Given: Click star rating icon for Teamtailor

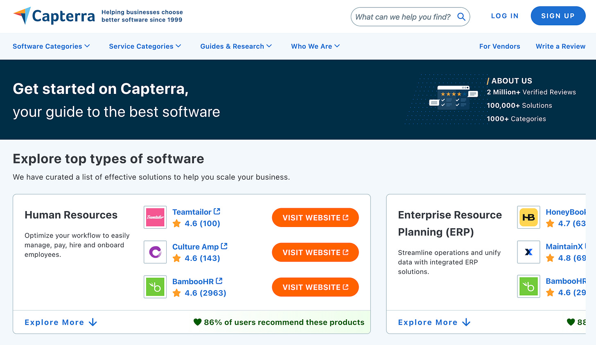Looking at the screenshot, I should (x=176, y=223).
